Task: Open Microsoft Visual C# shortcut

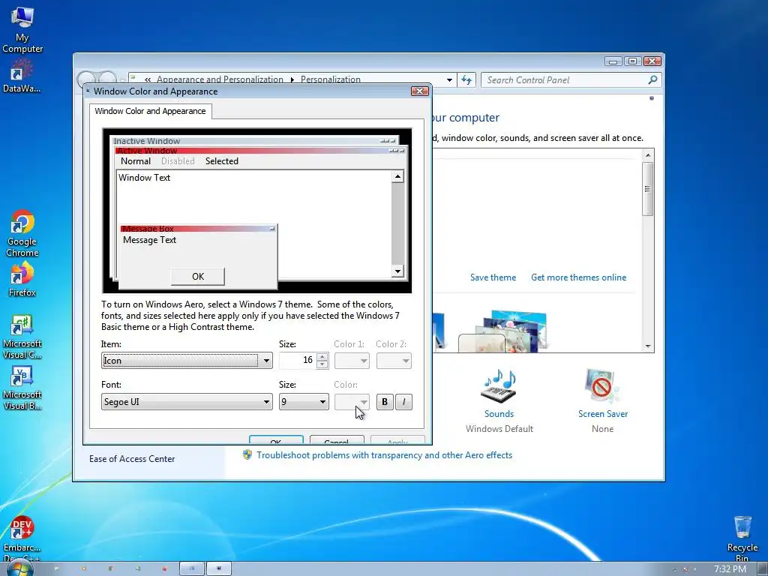Action: click(22, 337)
